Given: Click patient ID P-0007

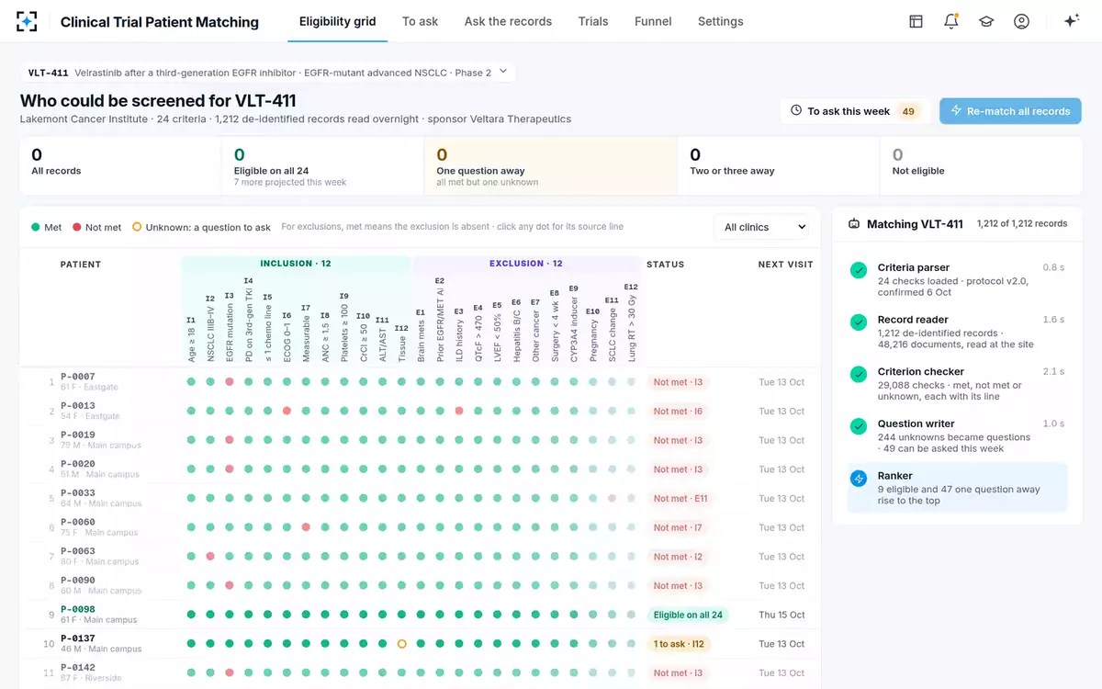Looking at the screenshot, I should [78, 377].
